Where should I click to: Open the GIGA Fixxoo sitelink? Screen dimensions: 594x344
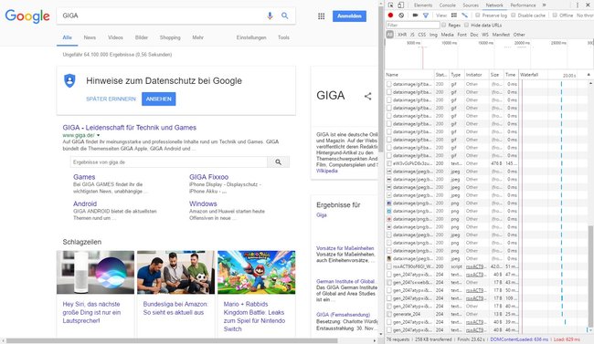[208, 177]
